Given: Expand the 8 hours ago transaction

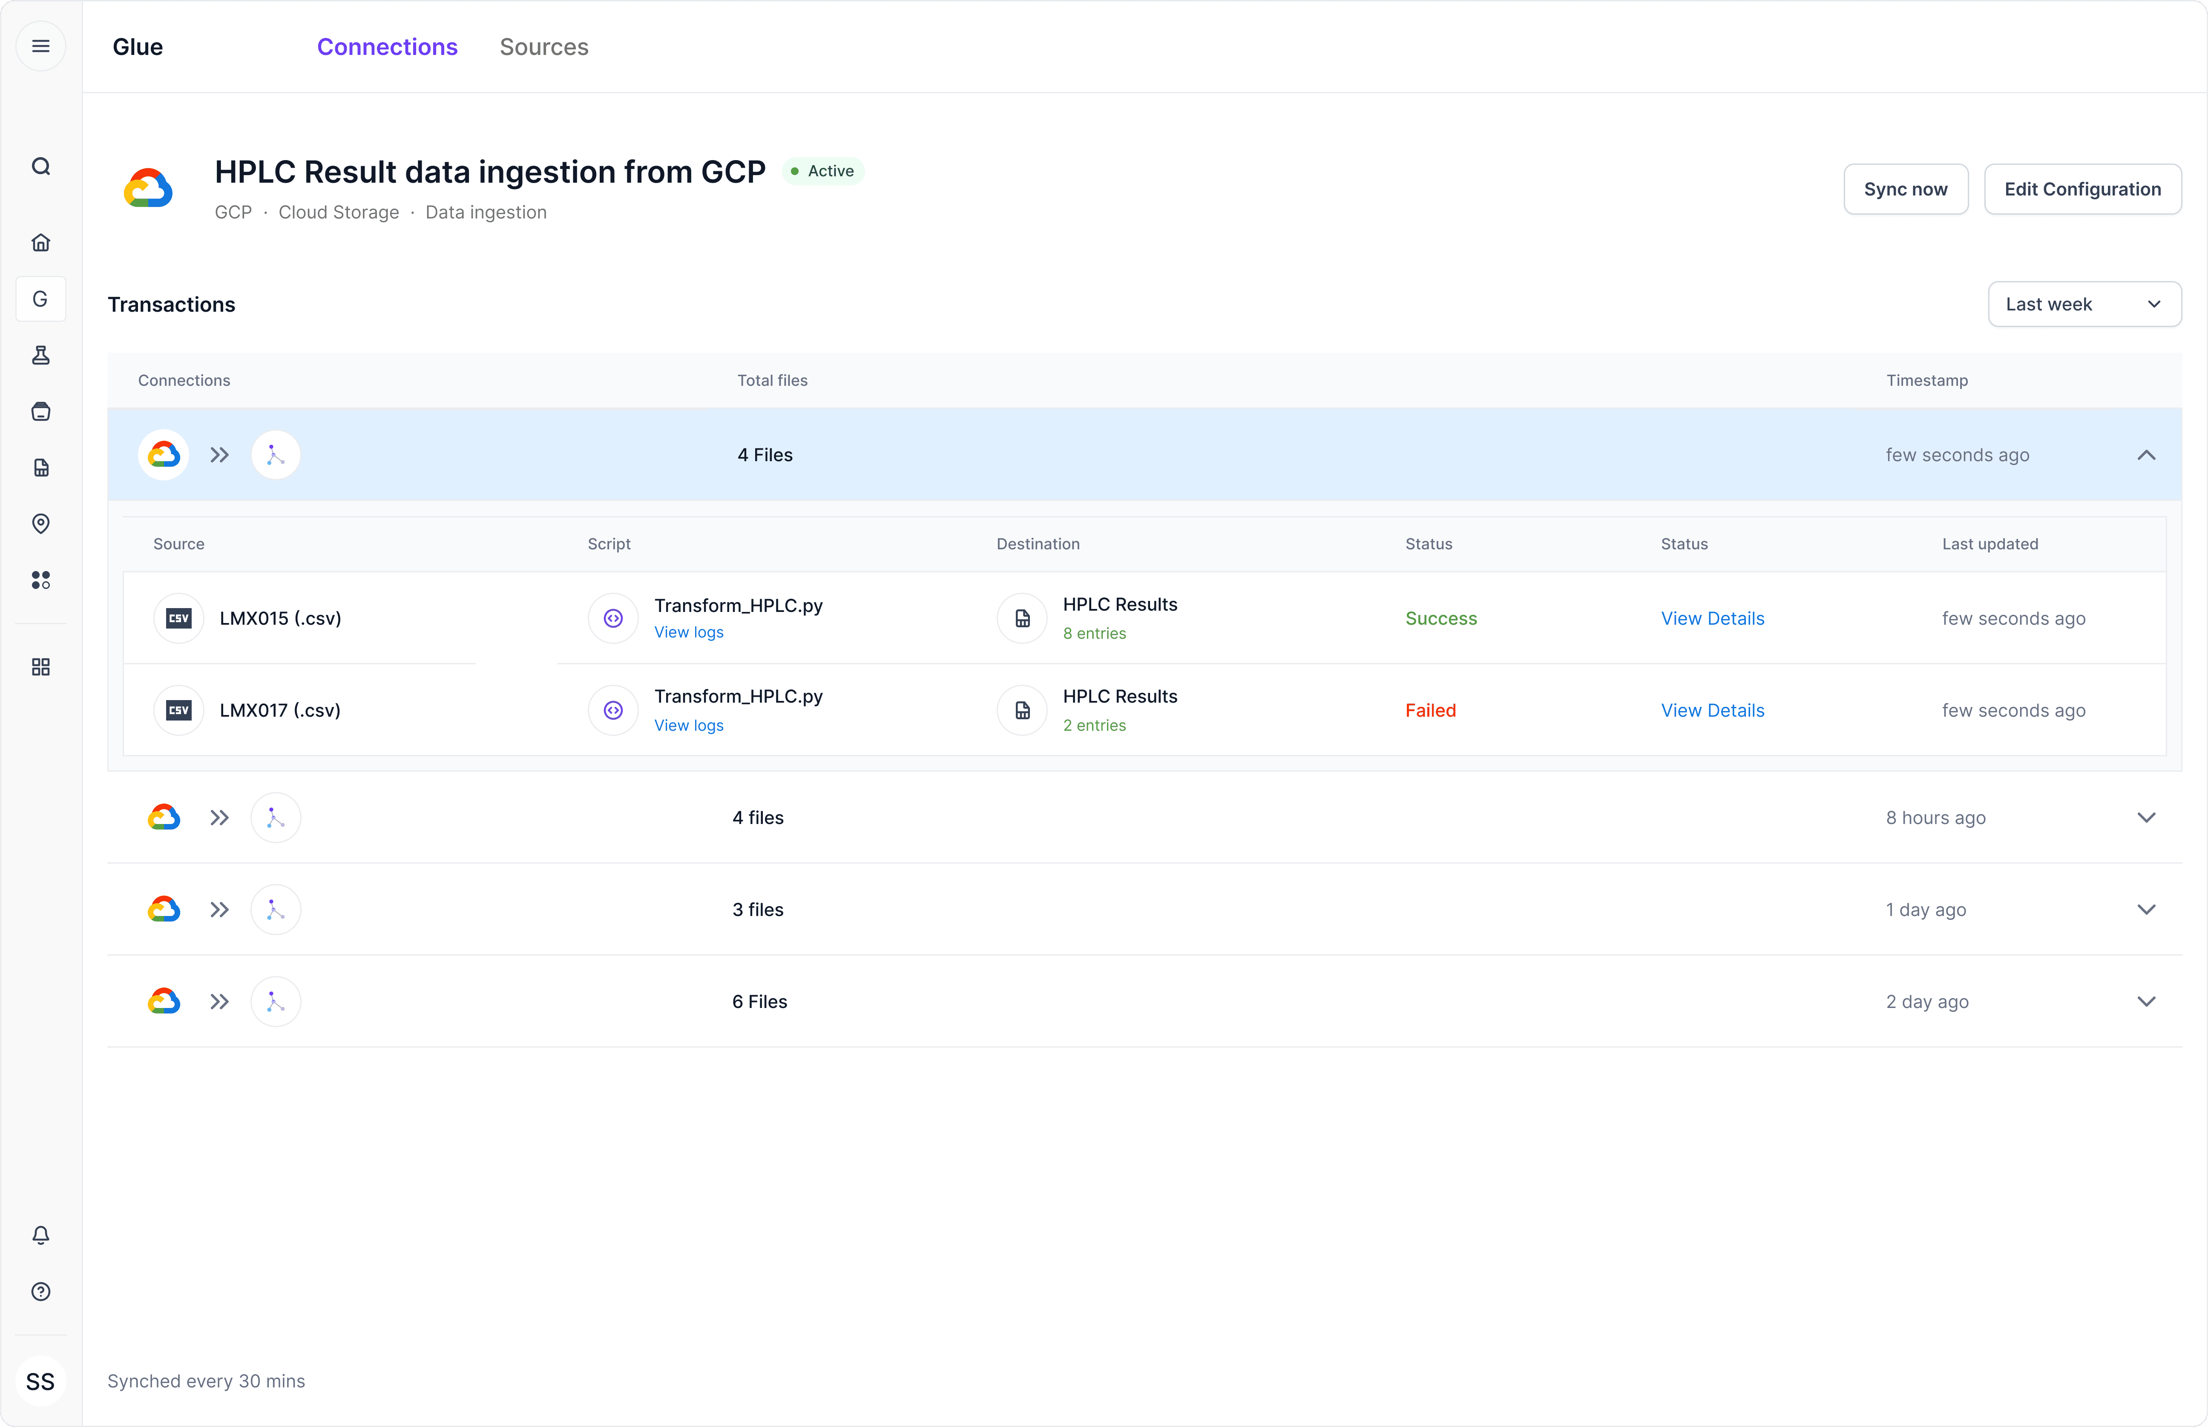Looking at the screenshot, I should tap(2146, 817).
